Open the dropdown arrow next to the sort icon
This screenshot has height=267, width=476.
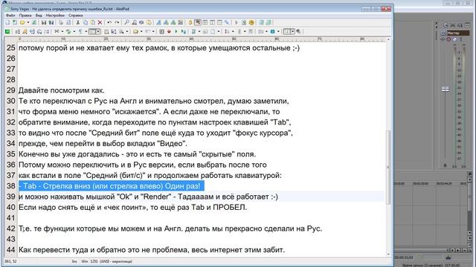[x=233, y=31]
